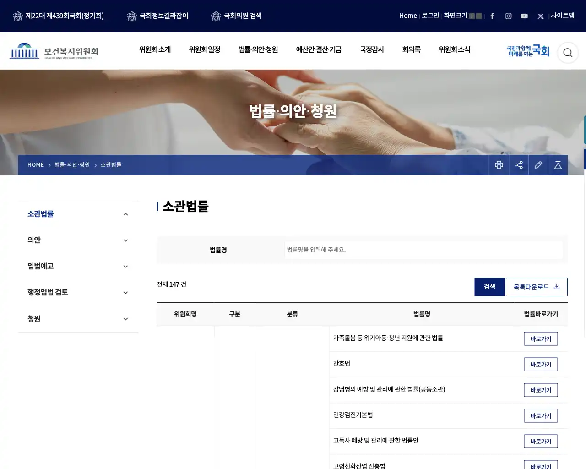Click 바로가기 for 고독사 예방 및 관리에 관한 법률안
Viewport: 586px width, 469px height.
click(541, 442)
